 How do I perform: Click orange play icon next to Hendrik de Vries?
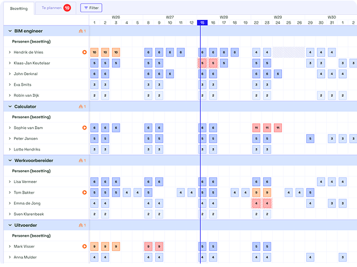tap(85, 52)
